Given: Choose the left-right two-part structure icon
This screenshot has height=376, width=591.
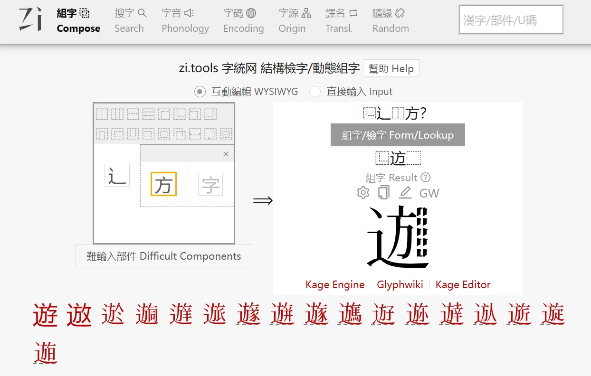Looking at the screenshot, I should (x=102, y=113).
